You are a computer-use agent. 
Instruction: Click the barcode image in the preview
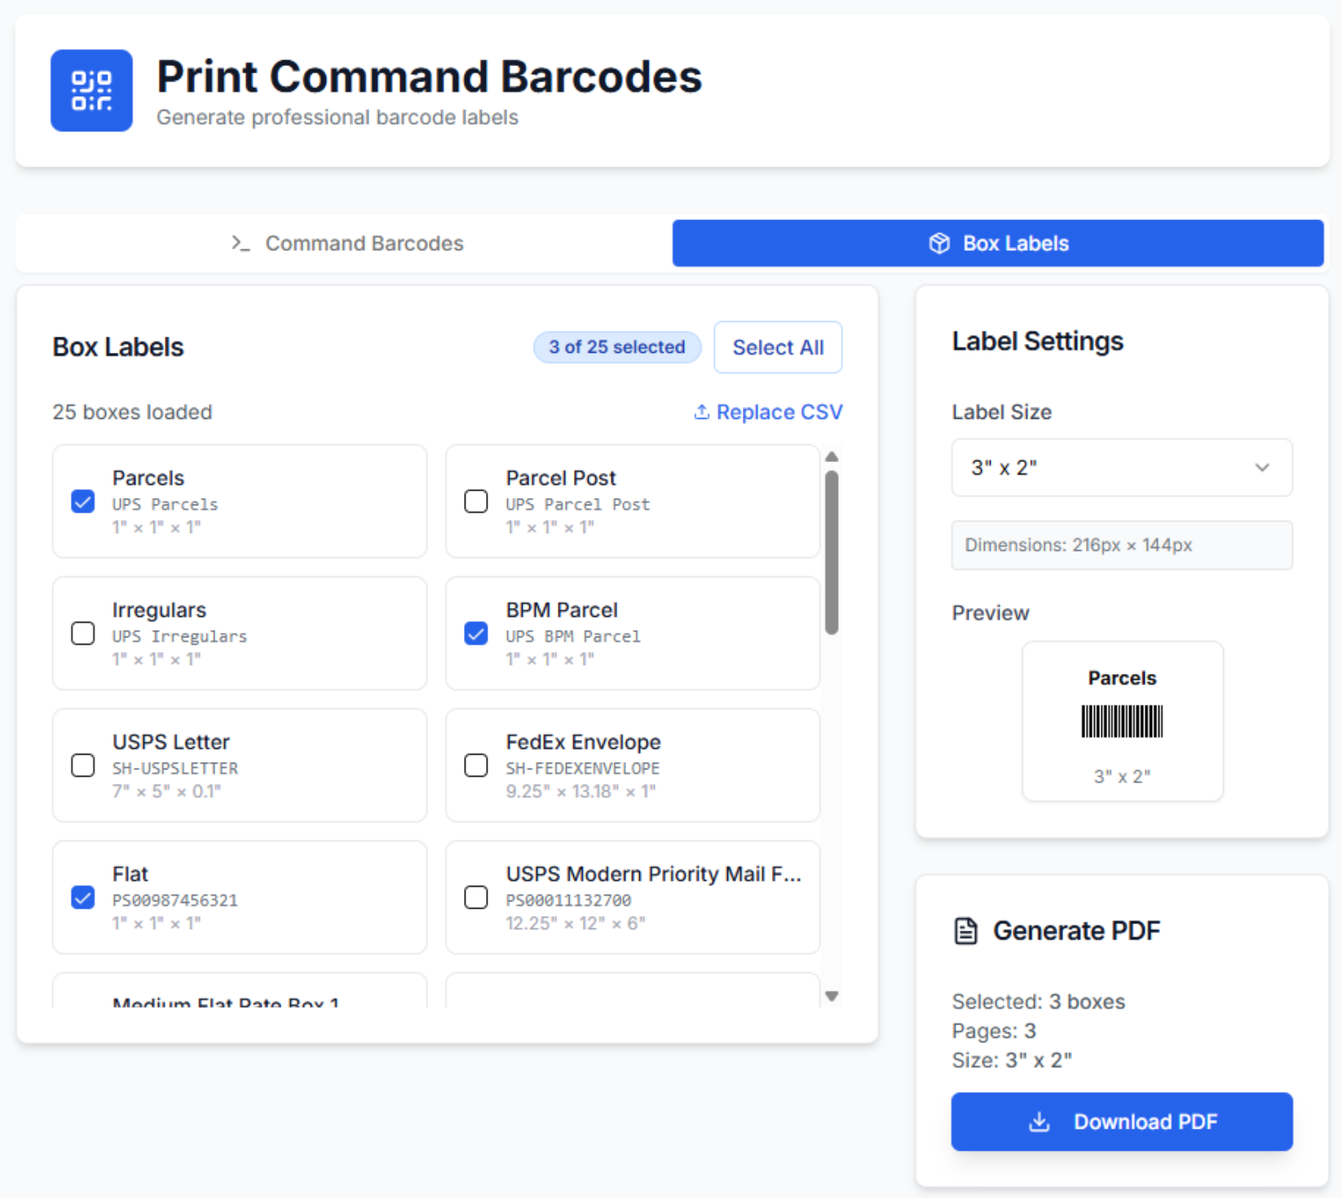1123,721
